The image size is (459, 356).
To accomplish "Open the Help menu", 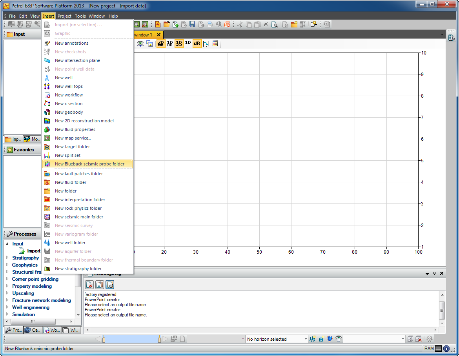I will [x=113, y=16].
